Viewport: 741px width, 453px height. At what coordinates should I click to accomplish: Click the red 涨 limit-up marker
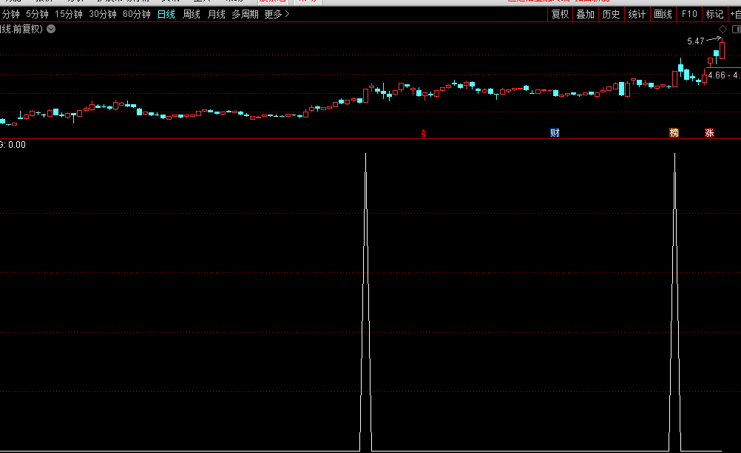coord(709,133)
